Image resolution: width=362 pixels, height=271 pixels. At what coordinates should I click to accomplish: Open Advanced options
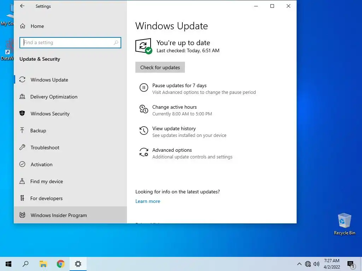(x=172, y=150)
